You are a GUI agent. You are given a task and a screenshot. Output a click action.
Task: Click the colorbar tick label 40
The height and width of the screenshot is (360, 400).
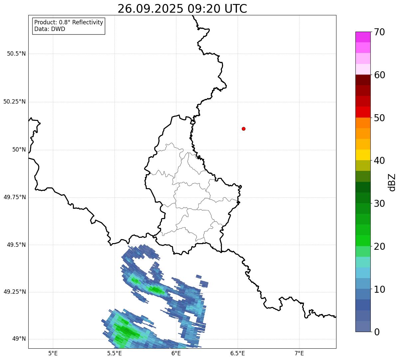pyautogui.click(x=379, y=161)
